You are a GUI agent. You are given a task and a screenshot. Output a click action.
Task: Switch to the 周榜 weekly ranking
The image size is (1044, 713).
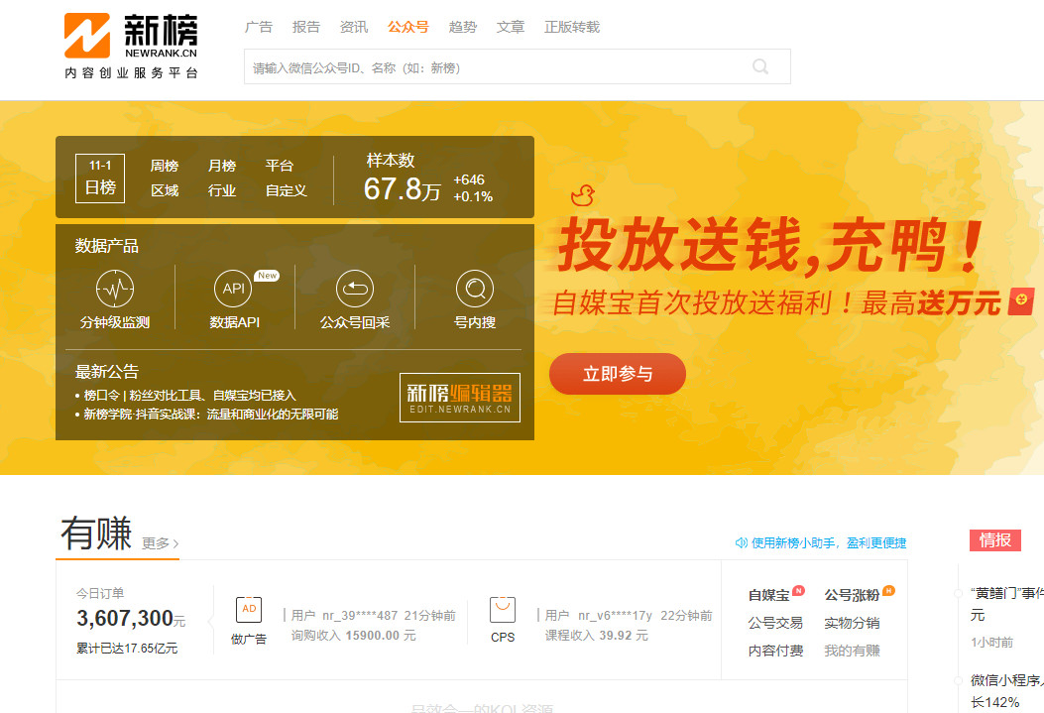[x=165, y=166]
